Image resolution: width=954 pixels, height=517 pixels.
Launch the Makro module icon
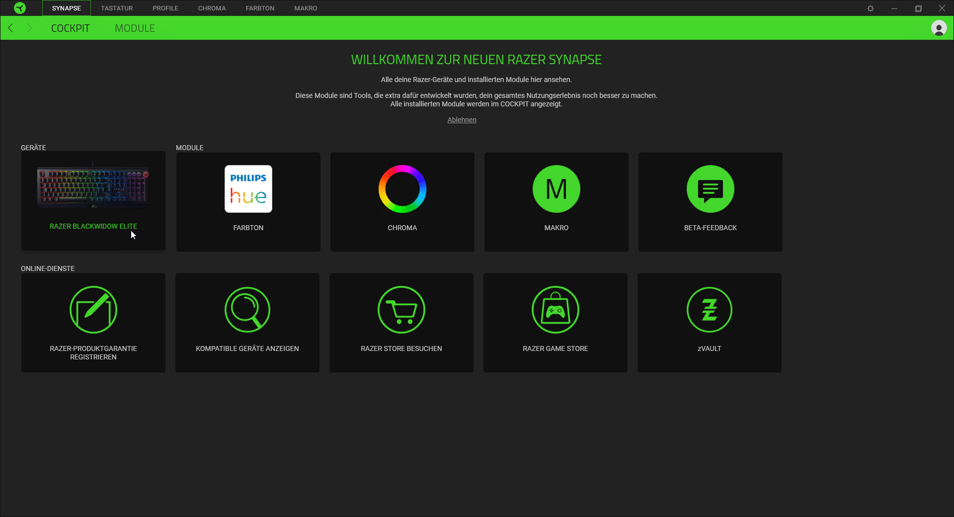click(556, 189)
